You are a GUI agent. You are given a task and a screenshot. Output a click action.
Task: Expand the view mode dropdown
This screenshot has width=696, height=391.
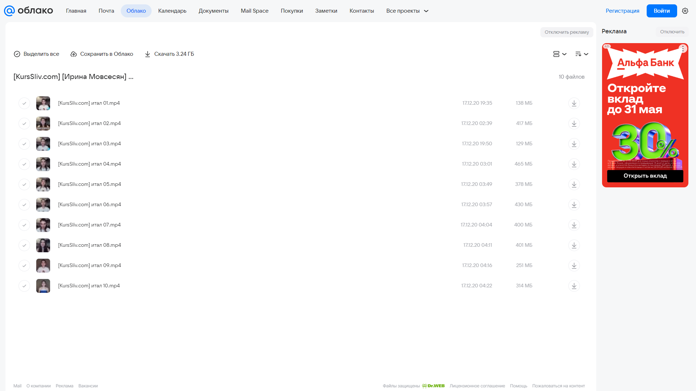[x=560, y=54]
